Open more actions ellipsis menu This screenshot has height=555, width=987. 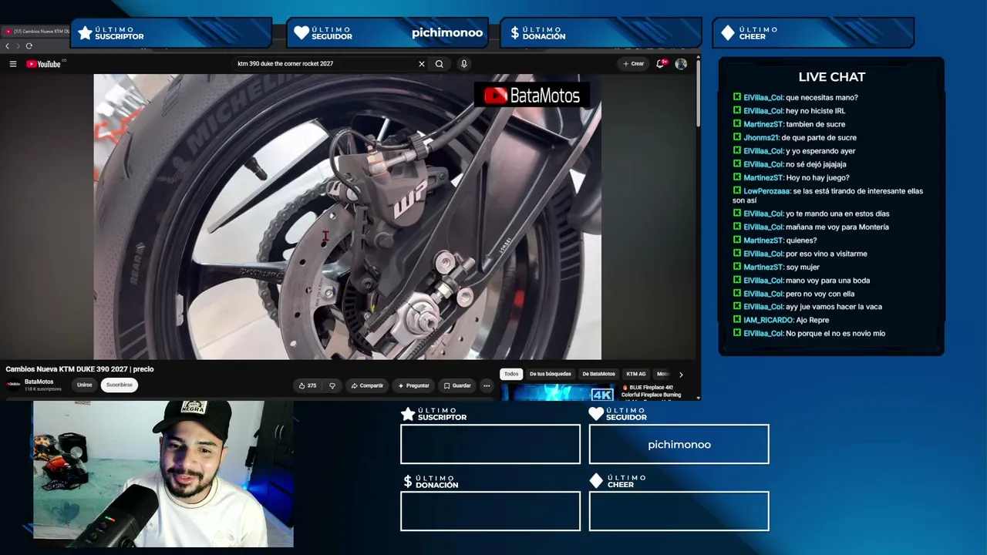click(487, 385)
